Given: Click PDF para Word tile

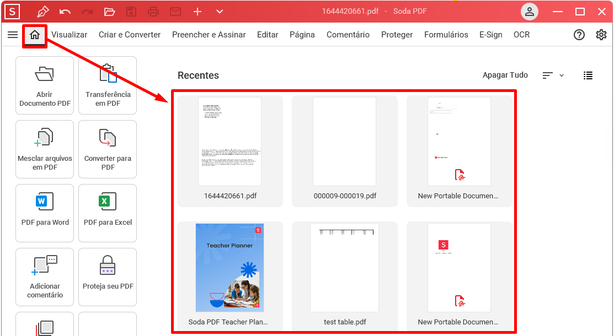Looking at the screenshot, I should coord(45,213).
